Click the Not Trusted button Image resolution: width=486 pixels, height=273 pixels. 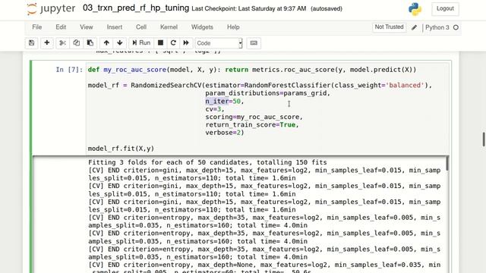pyautogui.click(x=389, y=27)
